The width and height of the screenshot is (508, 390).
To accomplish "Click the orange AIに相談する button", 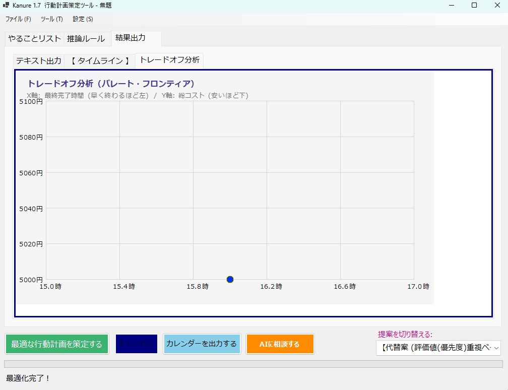I will click(x=280, y=344).
